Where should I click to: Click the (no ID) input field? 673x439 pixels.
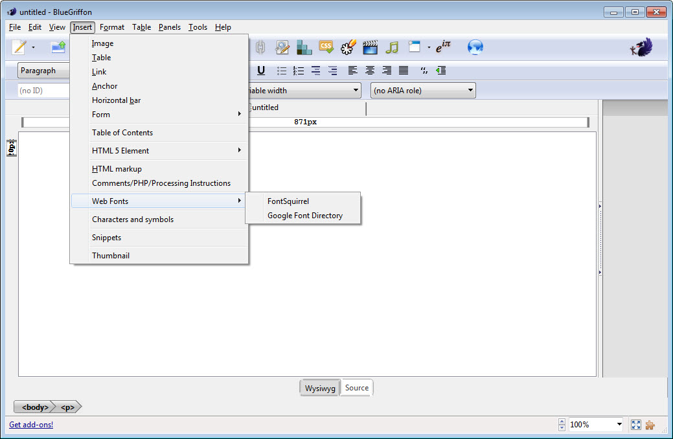pos(43,91)
